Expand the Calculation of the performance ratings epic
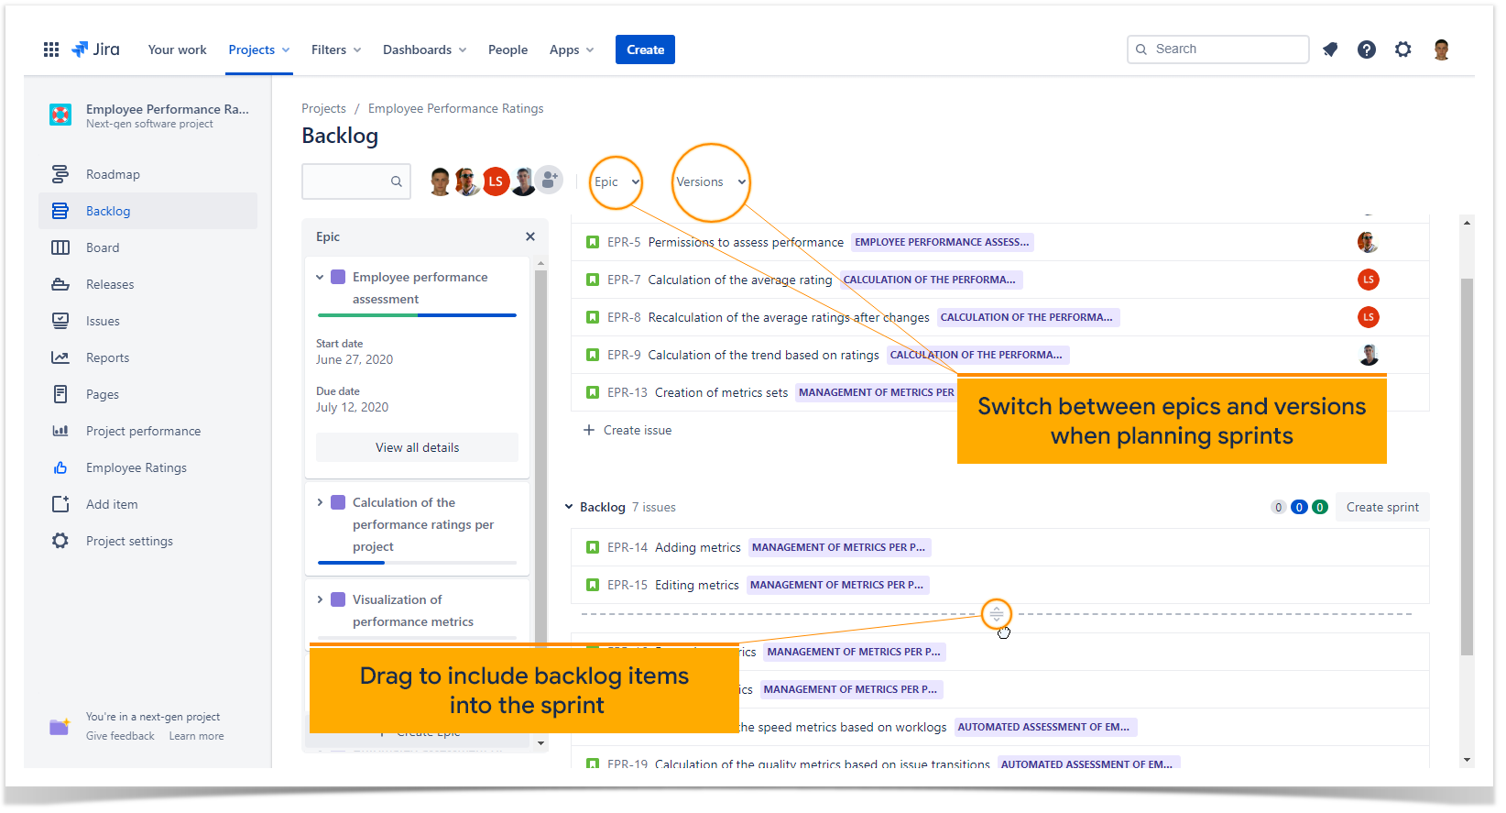This screenshot has height=813, width=1506. pyautogui.click(x=320, y=502)
